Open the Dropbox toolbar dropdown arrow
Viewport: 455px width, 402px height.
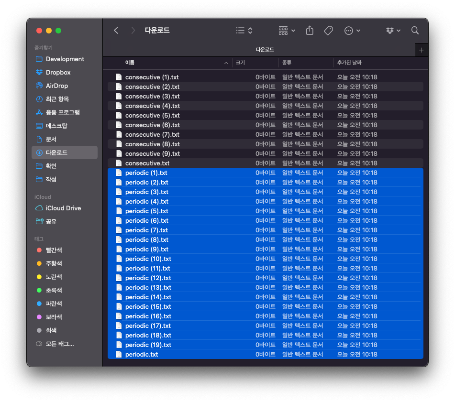coord(398,30)
